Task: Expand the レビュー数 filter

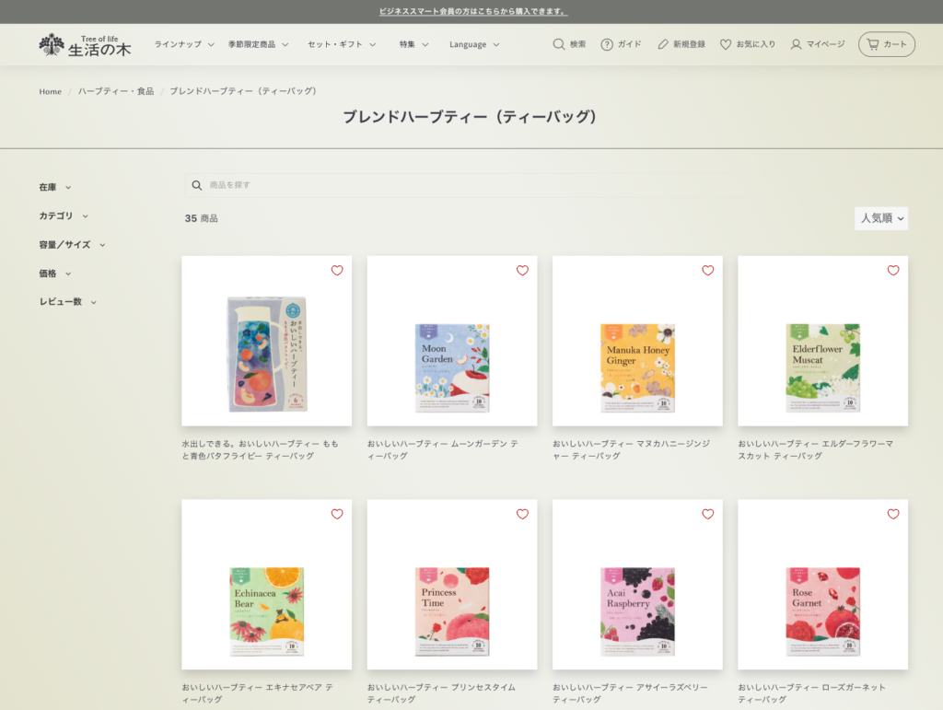Action: pyautogui.click(x=68, y=302)
